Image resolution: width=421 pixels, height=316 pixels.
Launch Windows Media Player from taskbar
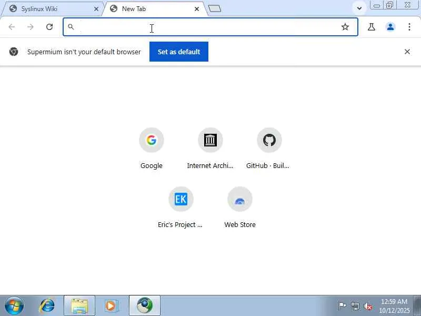112,306
